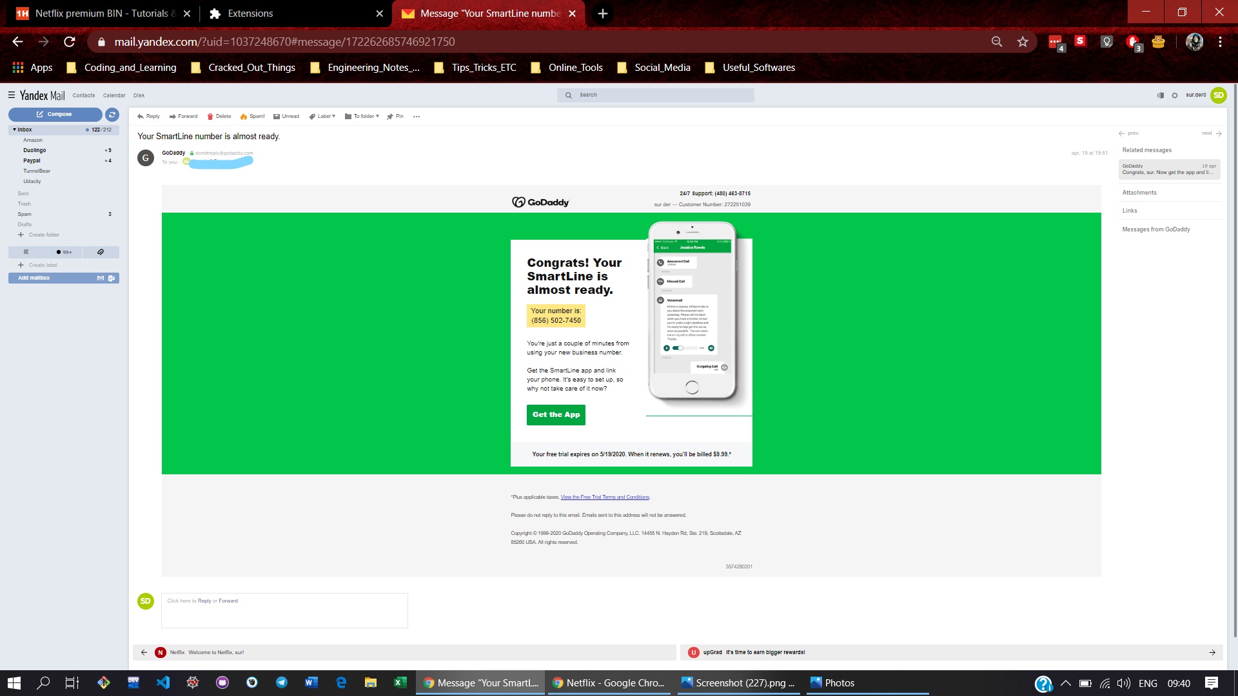
Task: Toggle the unread 99+ filter in the sidebar
Action: click(x=64, y=252)
